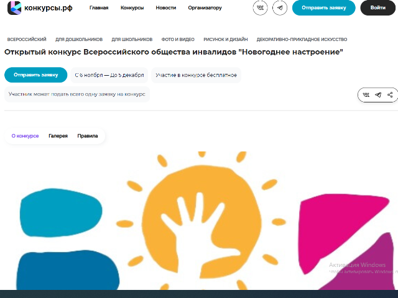
Task: Open the Организатору menu link
Action: coord(205,8)
